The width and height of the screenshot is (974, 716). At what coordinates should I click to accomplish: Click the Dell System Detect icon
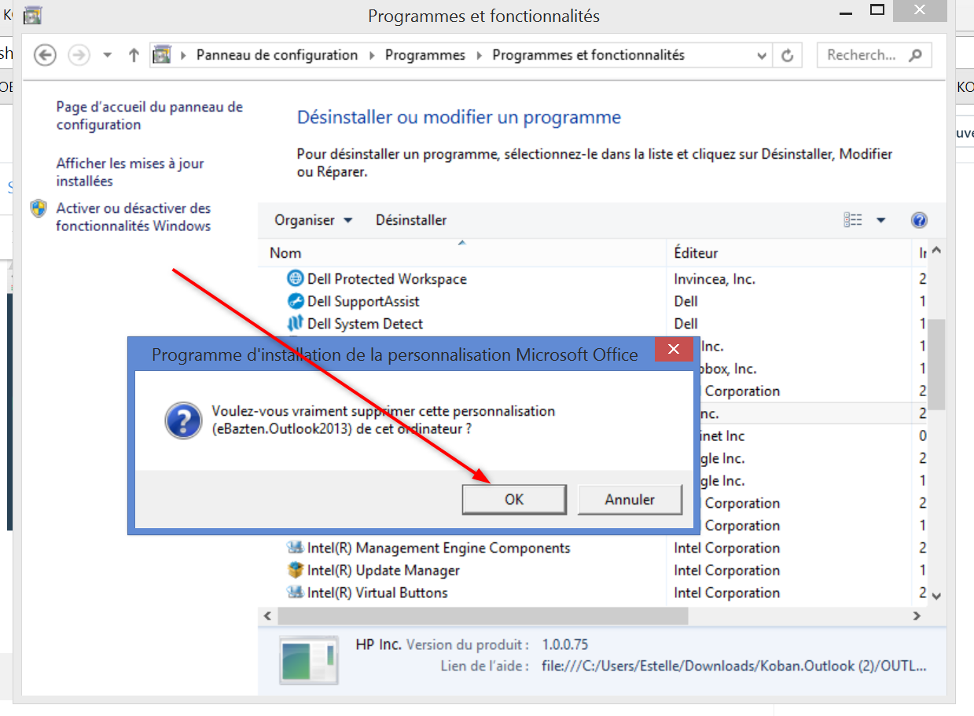[x=295, y=323]
